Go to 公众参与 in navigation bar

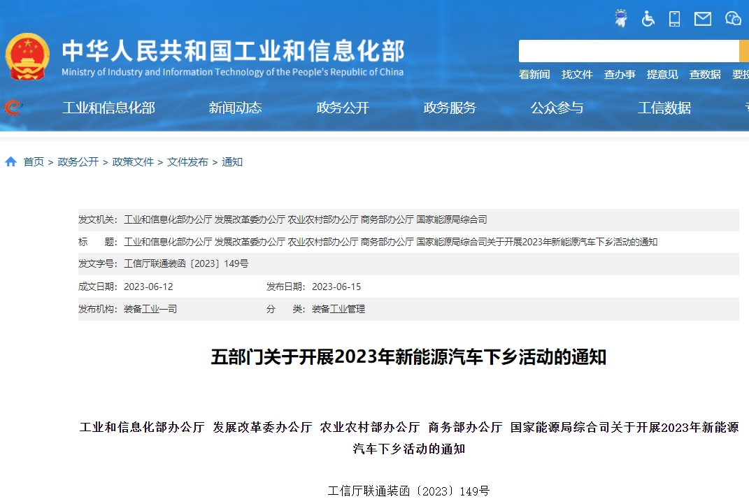click(x=557, y=108)
